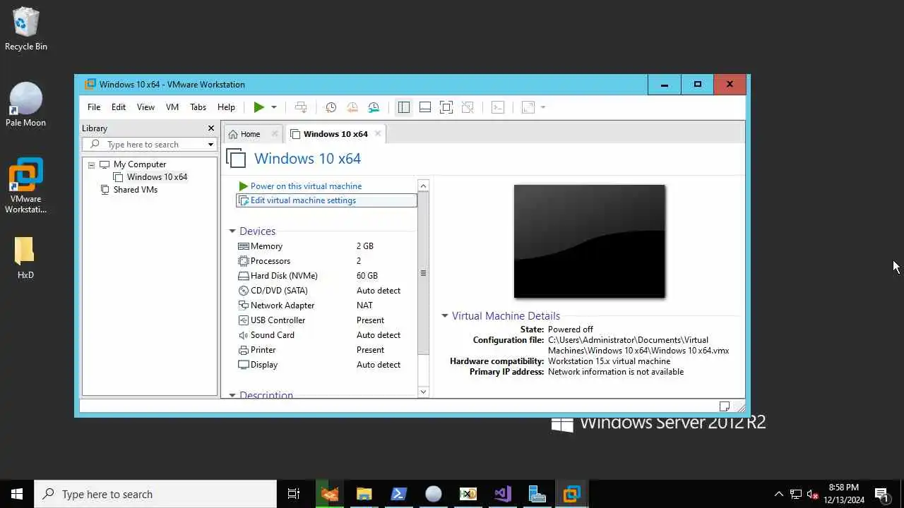The width and height of the screenshot is (904, 508).
Task: Click the green Power On play button in toolbar
Action: coord(259,107)
